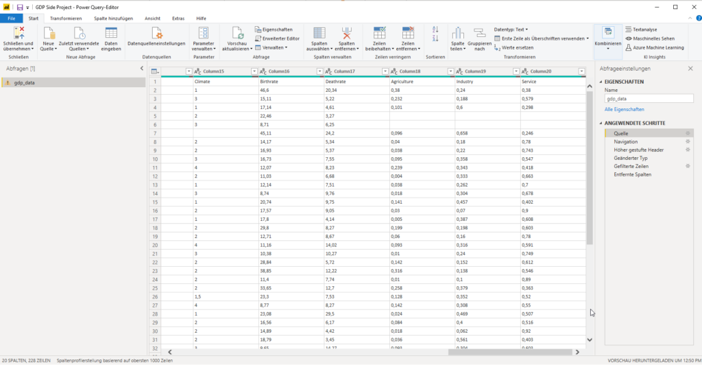Click Textanalyse in KI Insights

tap(641, 30)
